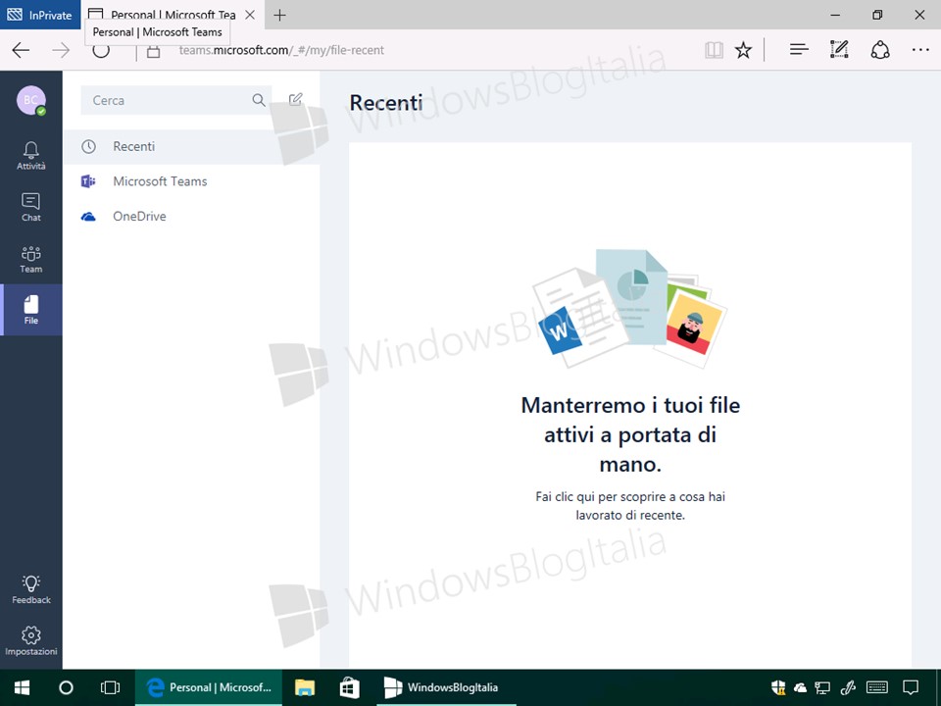Open Cortana circle on taskbar
Screen dimensions: 941x706
point(66,687)
